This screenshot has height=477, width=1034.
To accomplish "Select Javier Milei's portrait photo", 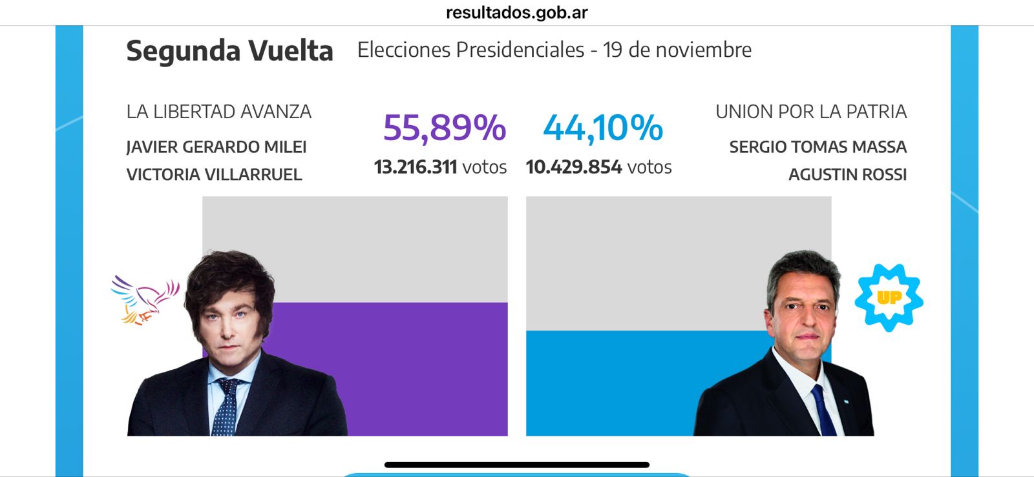I will [233, 349].
